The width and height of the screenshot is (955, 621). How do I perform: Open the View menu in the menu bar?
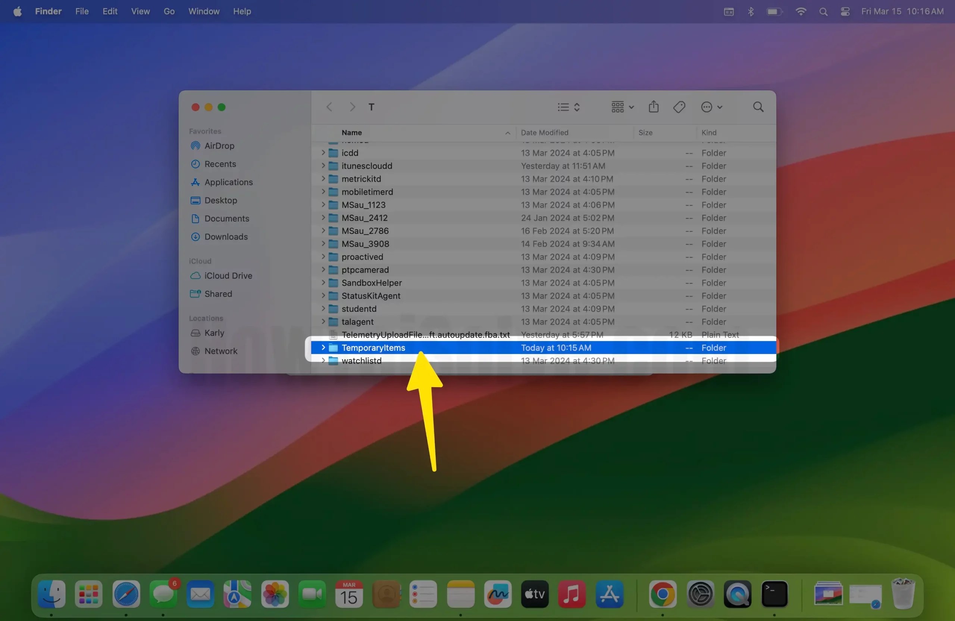coord(140,11)
